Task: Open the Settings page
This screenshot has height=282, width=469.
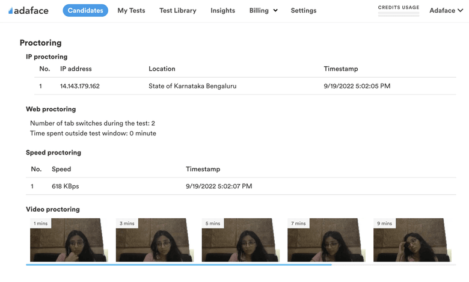Action: [x=303, y=10]
